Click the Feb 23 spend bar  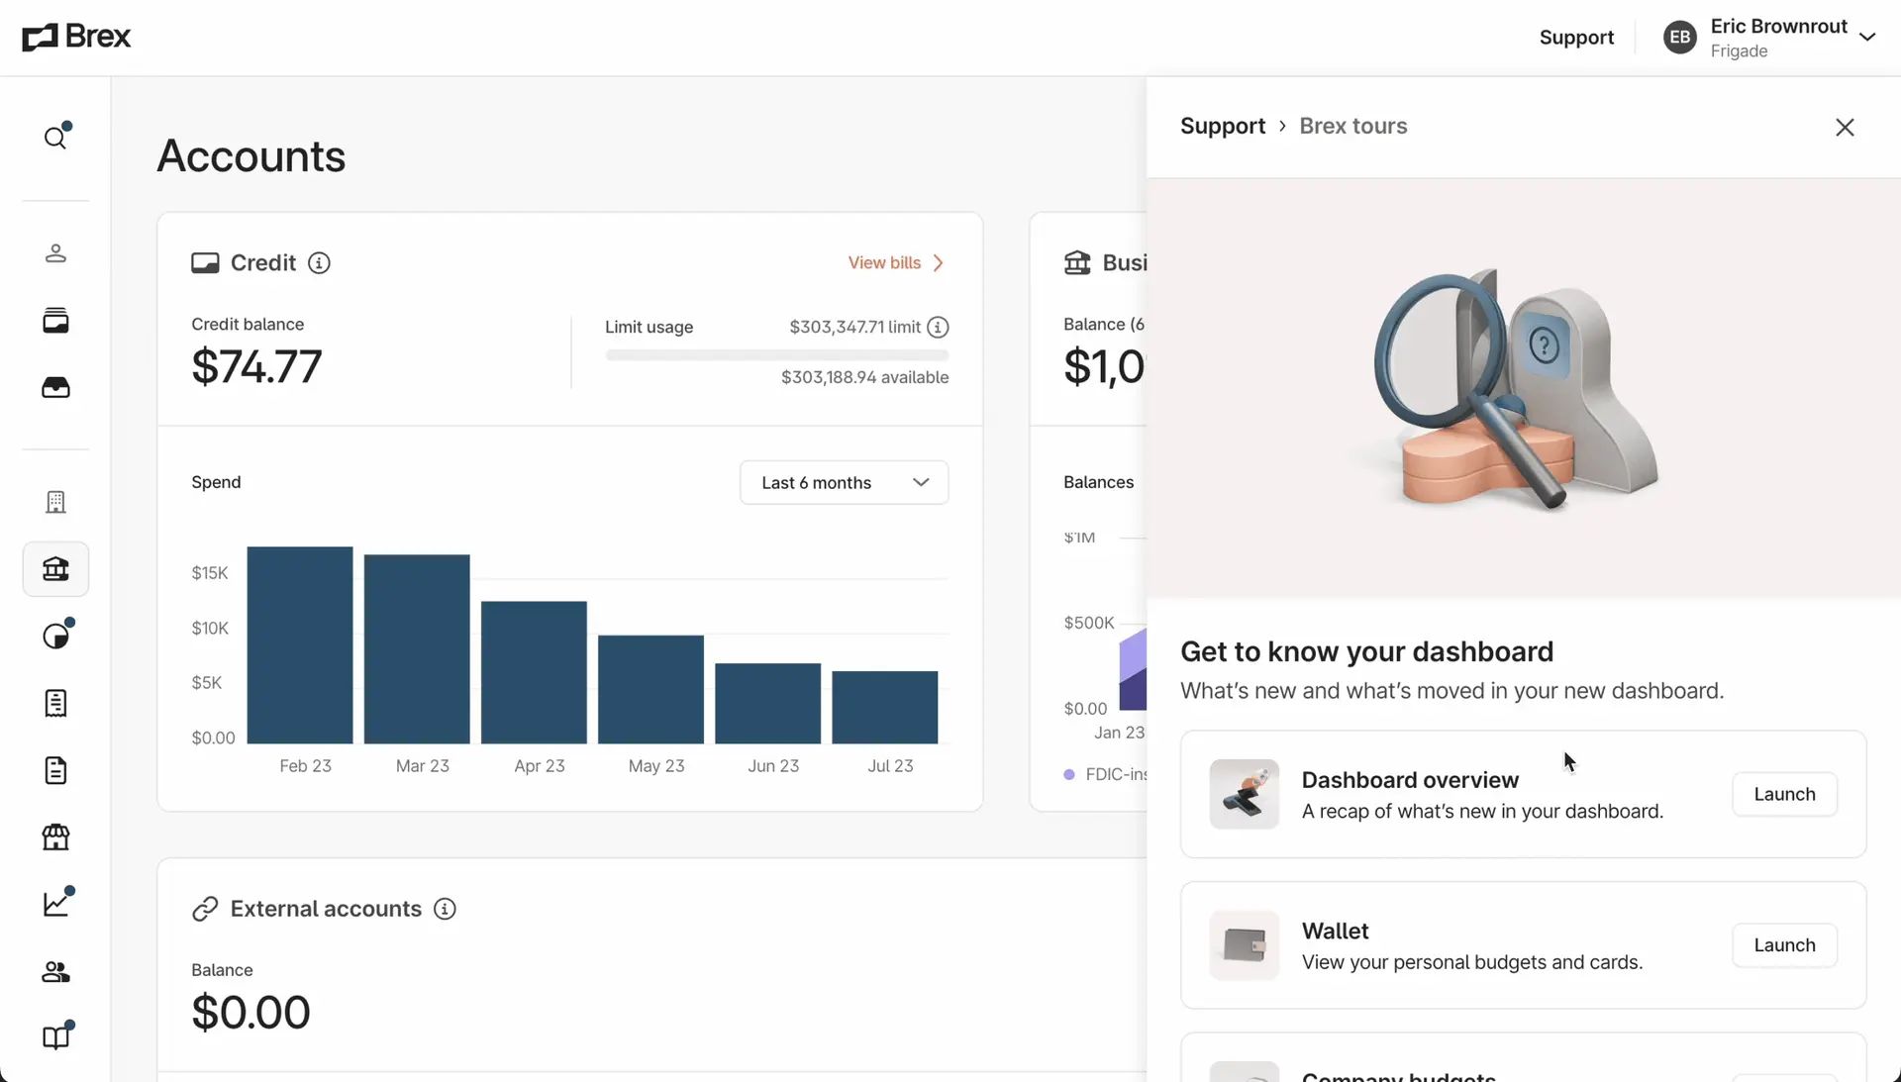pyautogui.click(x=300, y=644)
